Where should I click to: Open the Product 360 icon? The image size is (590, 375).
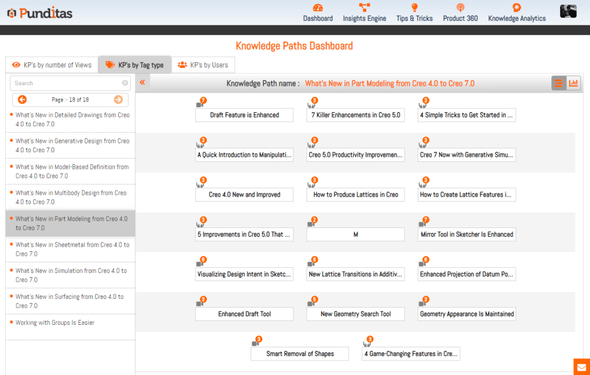[x=460, y=8]
